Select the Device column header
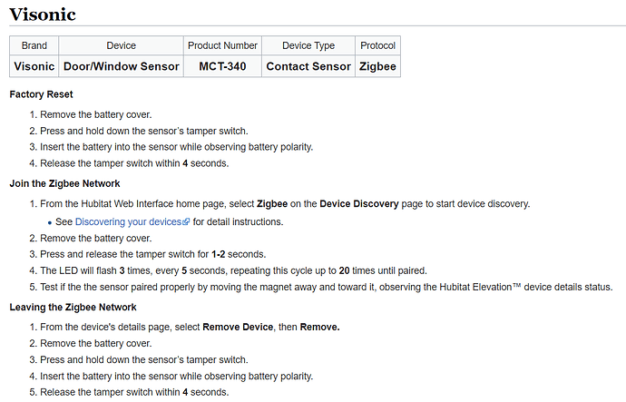 point(121,45)
